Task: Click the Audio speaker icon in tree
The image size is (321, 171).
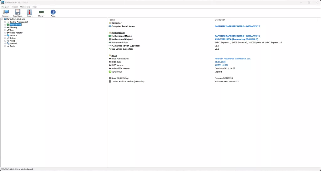Action: pos(8,41)
